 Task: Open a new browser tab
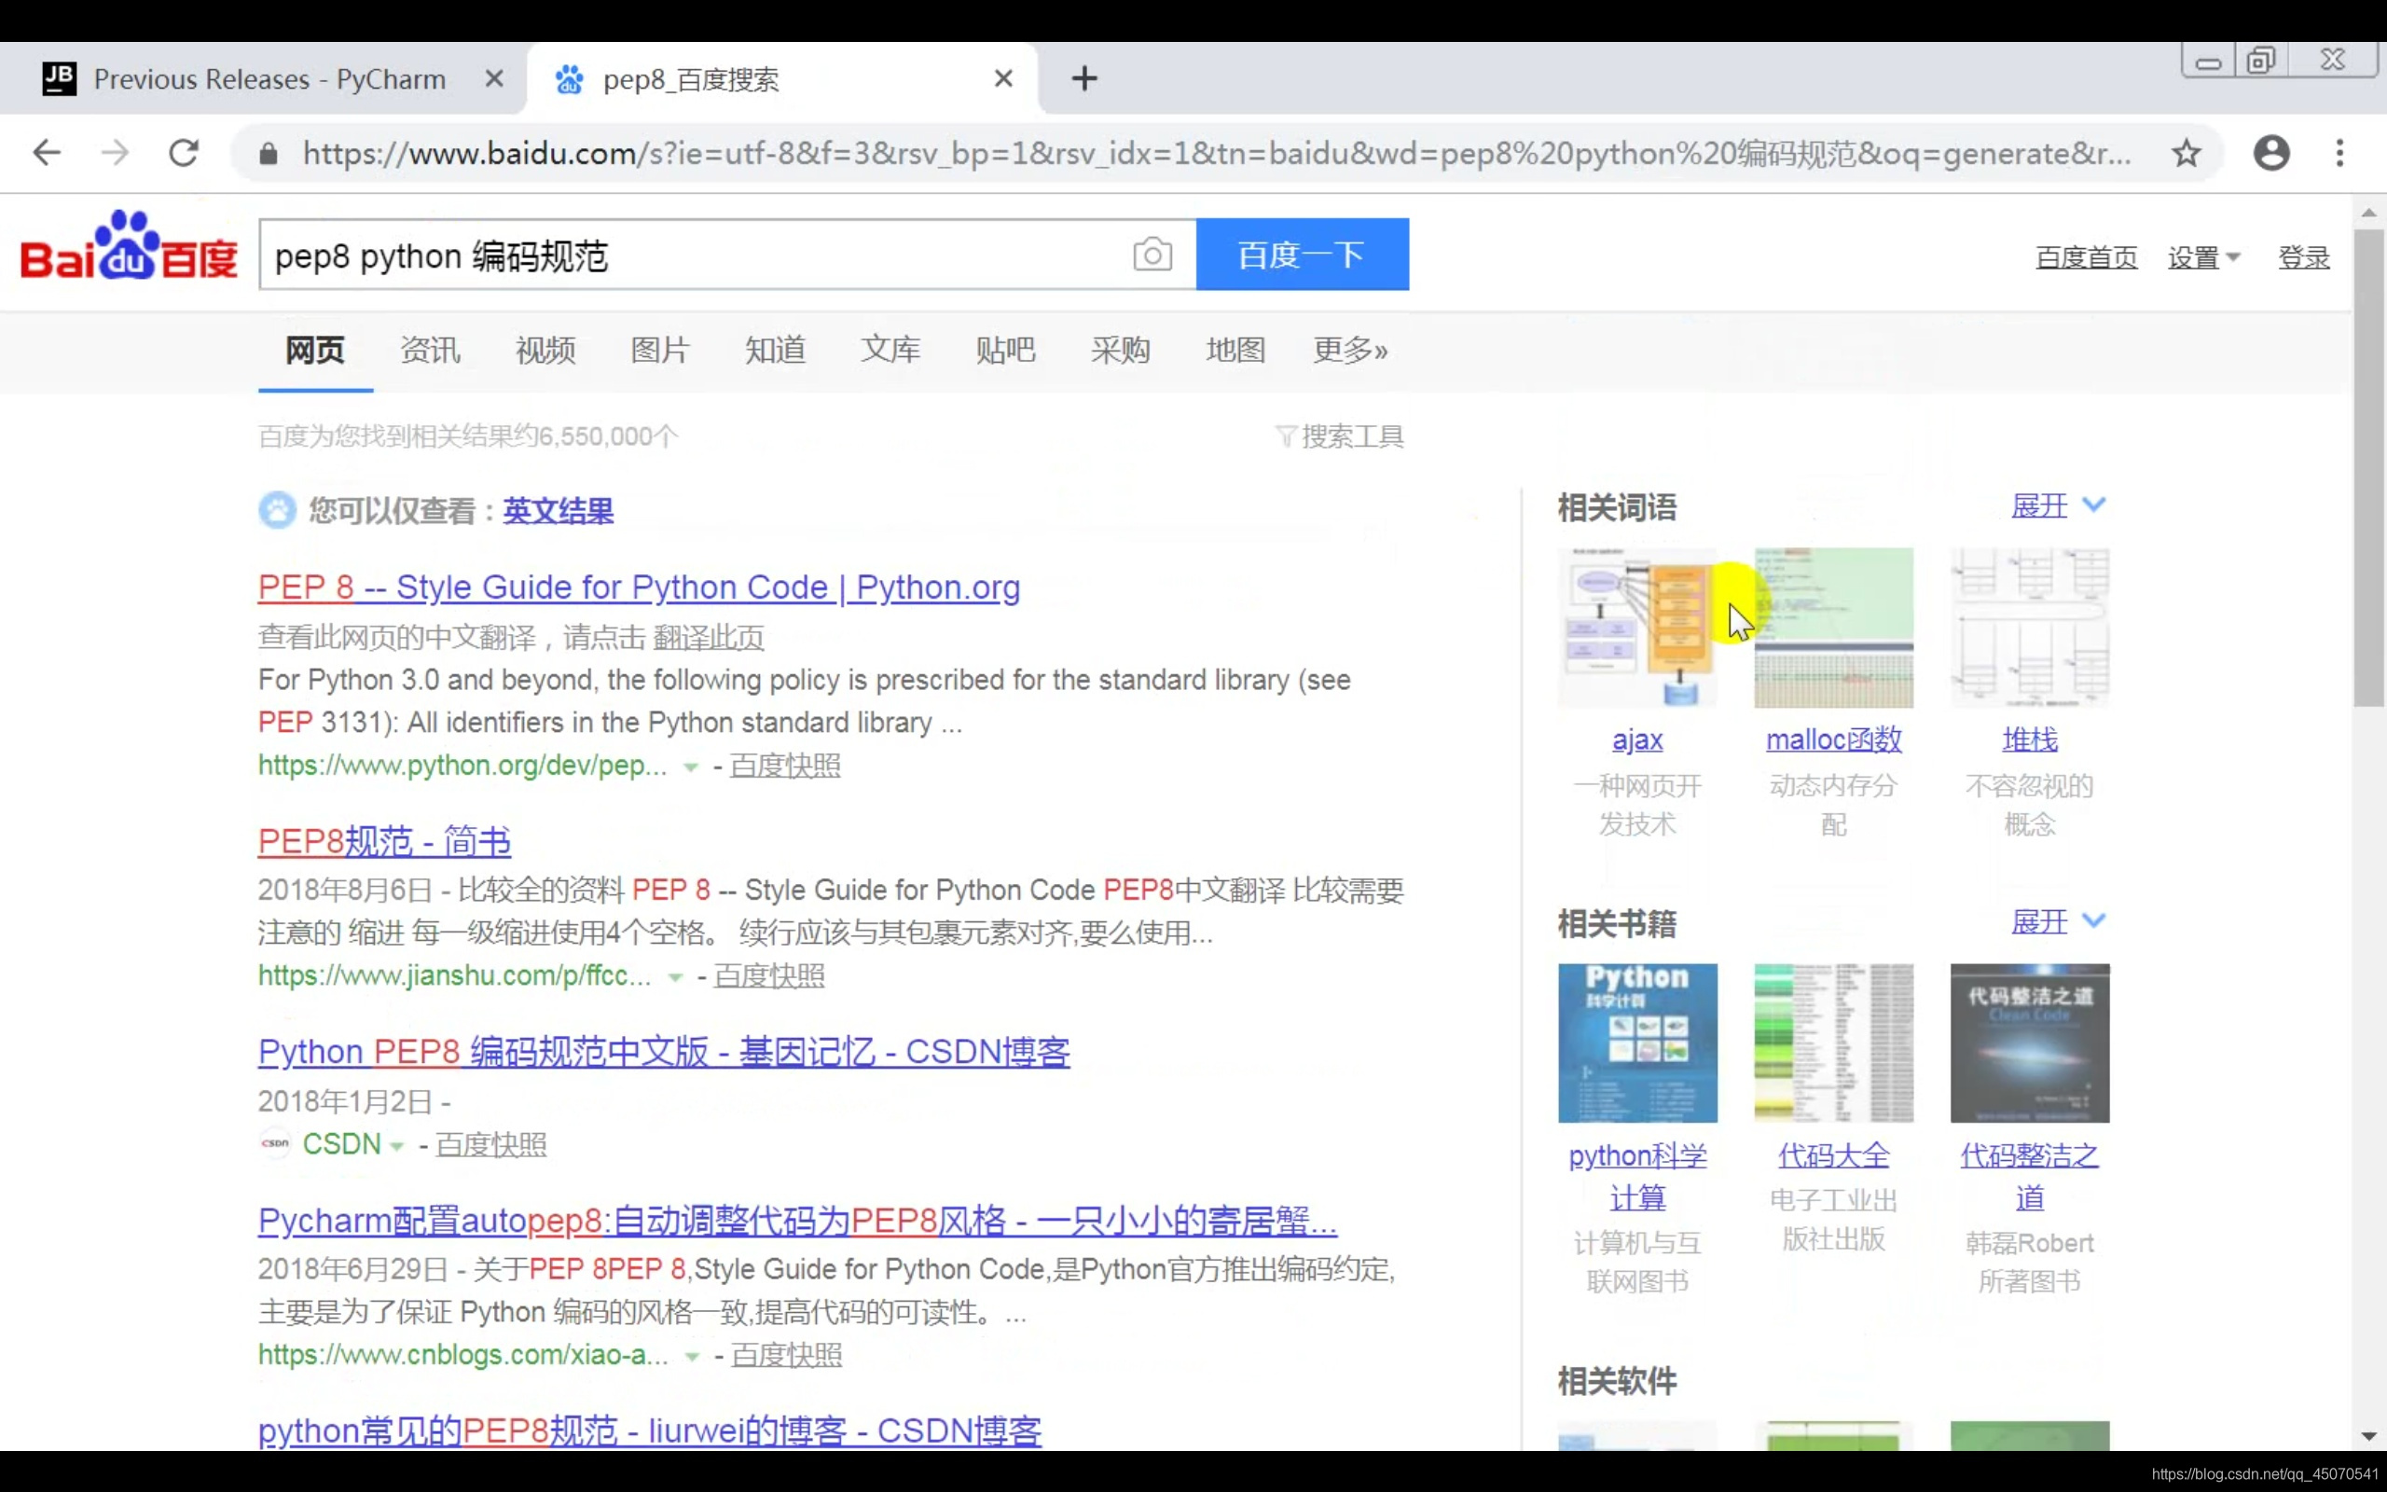click(1084, 79)
